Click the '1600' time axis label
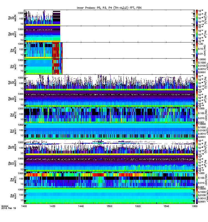This screenshot has height=222, width=208. 195,206
